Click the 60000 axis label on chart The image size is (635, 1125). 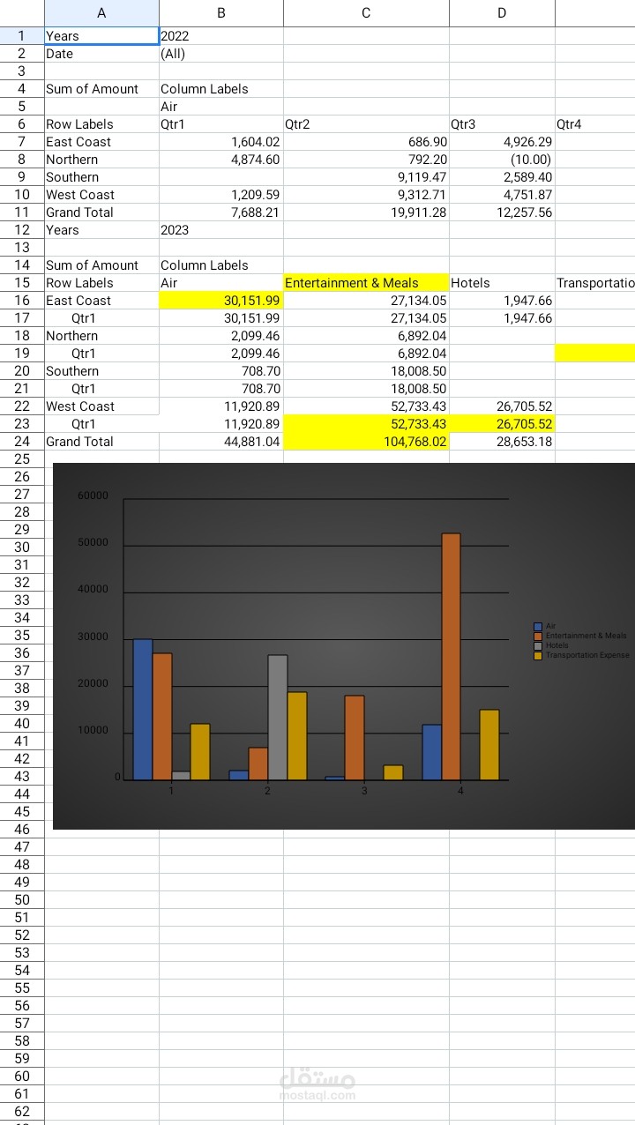(x=93, y=495)
